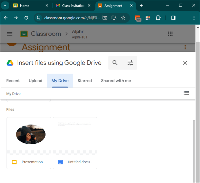Switch to the Class invitation Gmail tab
The width and height of the screenshot is (200, 183).
[73, 6]
